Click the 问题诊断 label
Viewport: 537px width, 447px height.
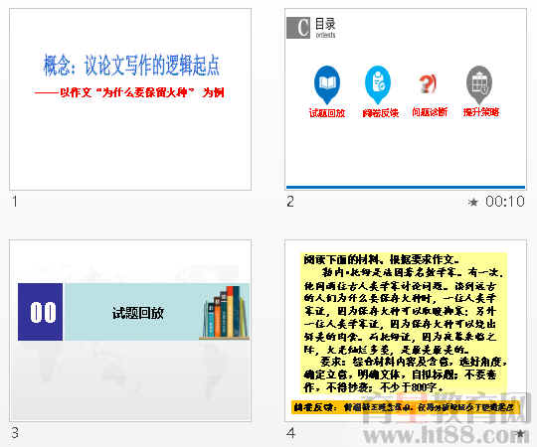pyautogui.click(x=430, y=112)
